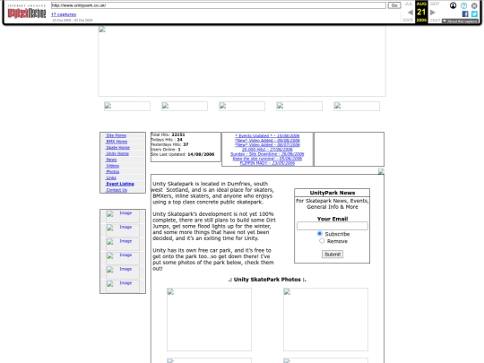Open the Keep the site running news link
Viewport: 484px width, 363px height.
point(267,159)
